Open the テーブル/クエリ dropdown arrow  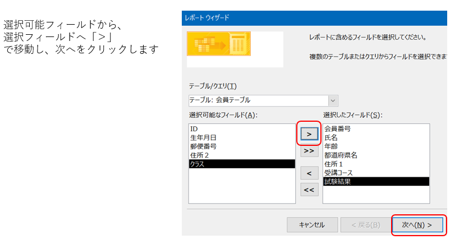333,100
